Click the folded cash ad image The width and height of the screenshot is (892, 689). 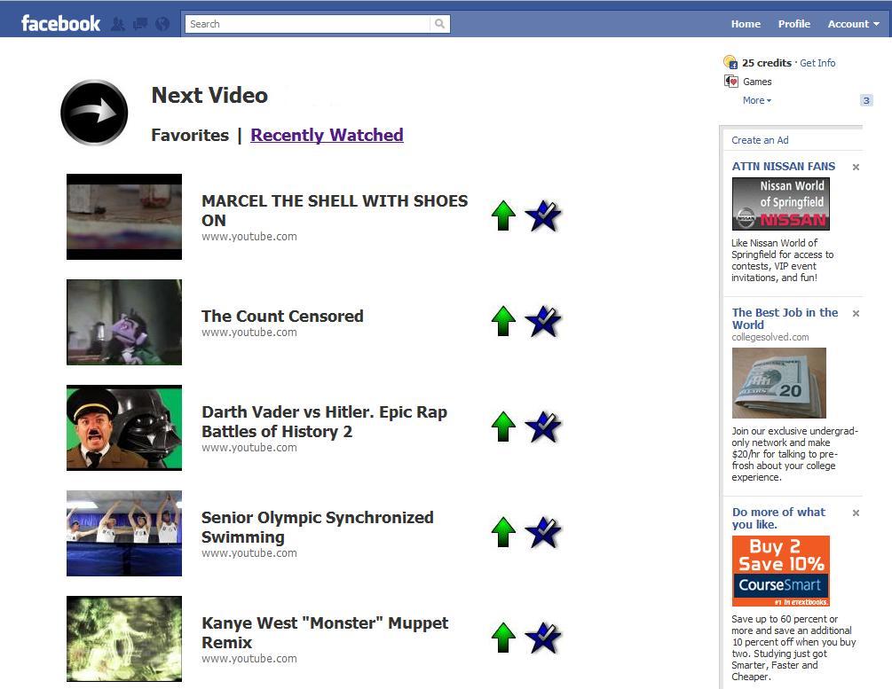pyautogui.click(x=778, y=383)
